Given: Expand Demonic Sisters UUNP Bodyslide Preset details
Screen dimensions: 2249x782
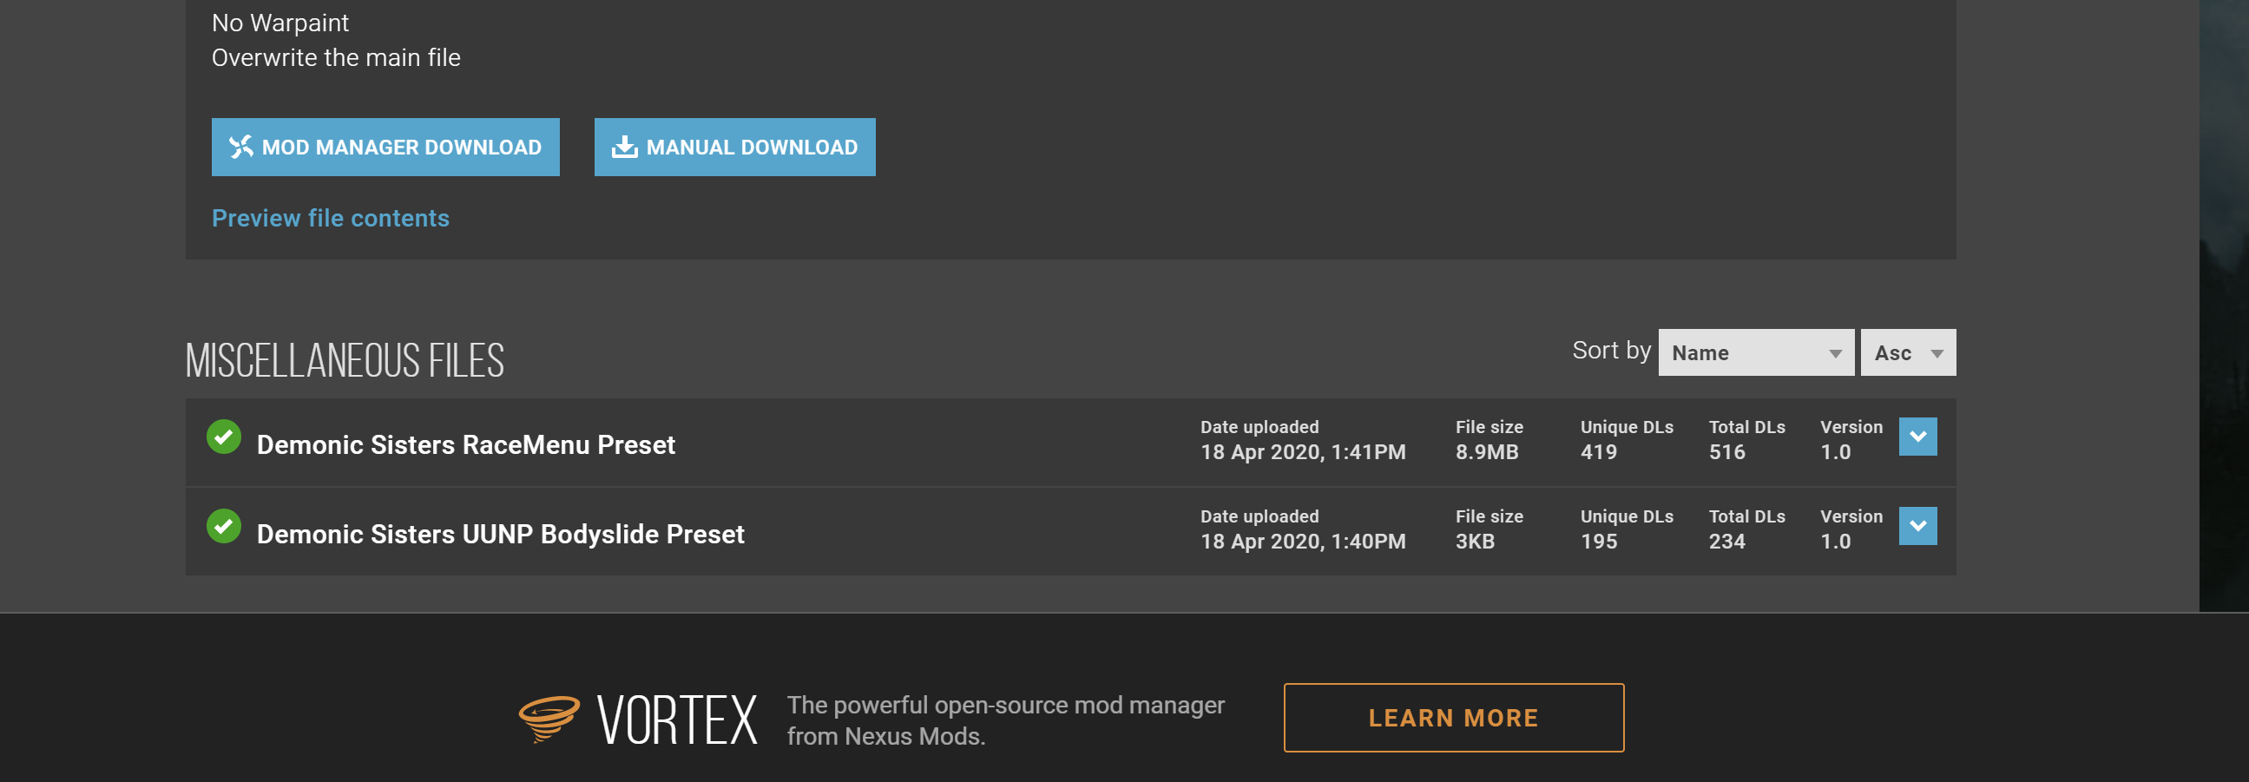Looking at the screenshot, I should click(1917, 526).
